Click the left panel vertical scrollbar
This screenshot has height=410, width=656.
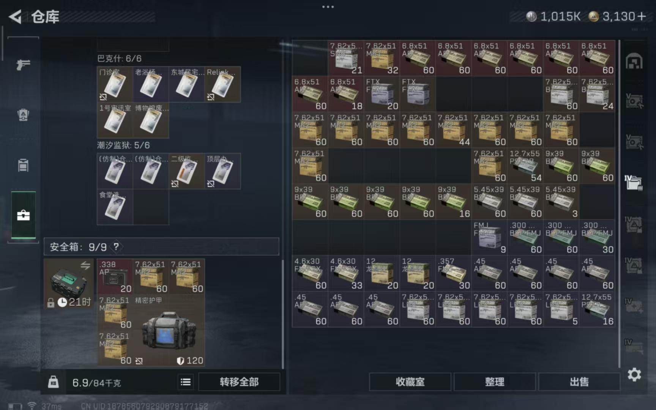[x=282, y=314]
